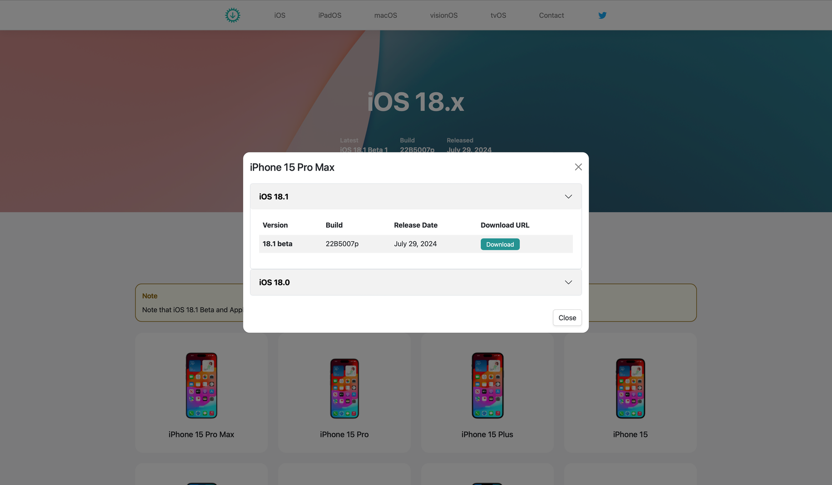This screenshot has height=485, width=832.
Task: Click the iPhone 15 Pro Max card label
Action: coord(201,435)
